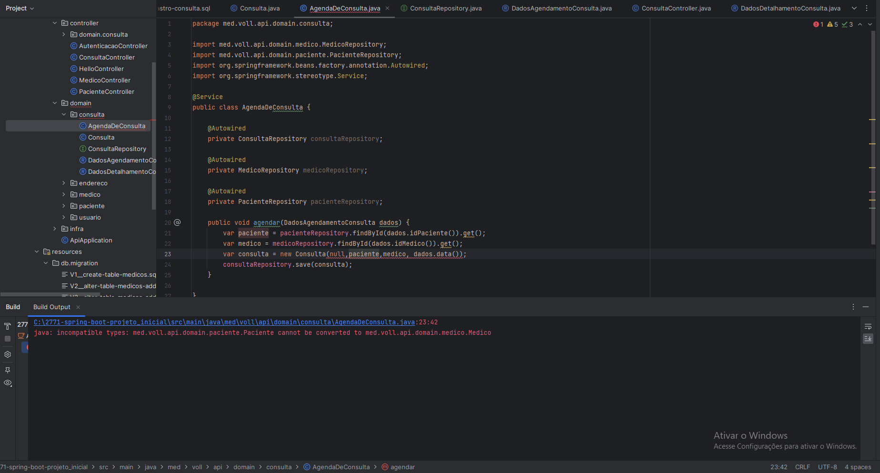Screen dimensions: 880x473
Task: Toggle soft-wrap in build output
Action: coord(868,326)
